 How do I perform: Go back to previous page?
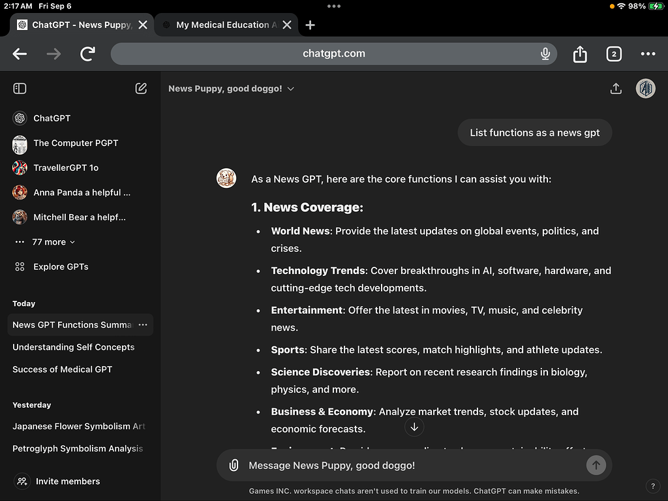20,53
